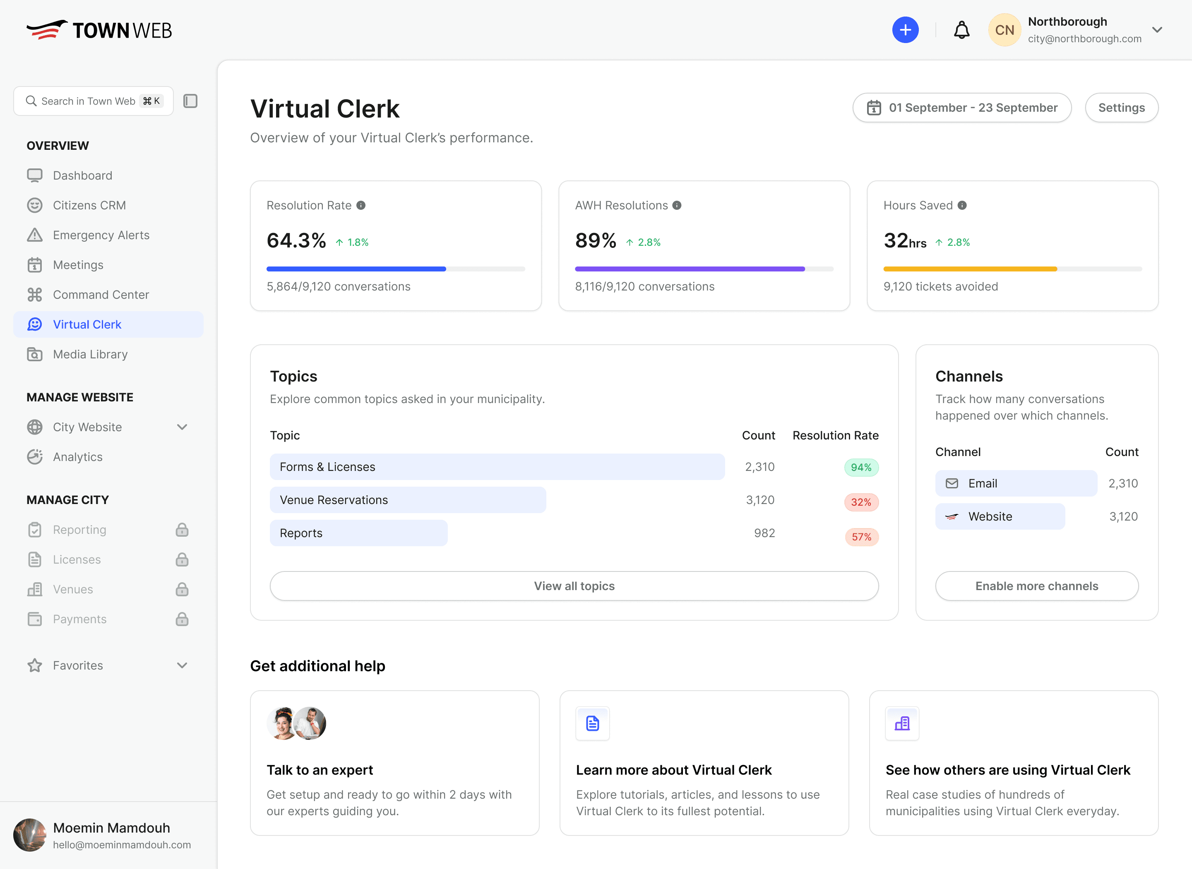Click the CN account avatar

click(1004, 30)
